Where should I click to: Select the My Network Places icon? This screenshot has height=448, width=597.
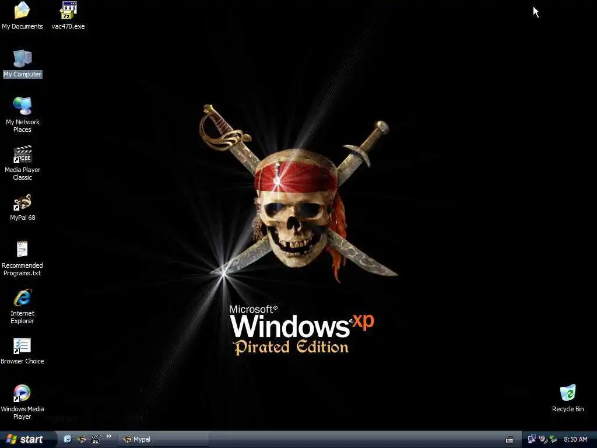coord(23,106)
